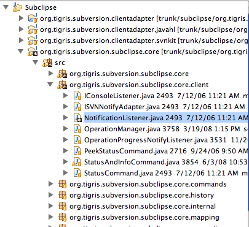Image resolution: width=249 pixels, height=227 pixels.
Task: Collapse the Subclipse working set node
Action: coord(6,7)
